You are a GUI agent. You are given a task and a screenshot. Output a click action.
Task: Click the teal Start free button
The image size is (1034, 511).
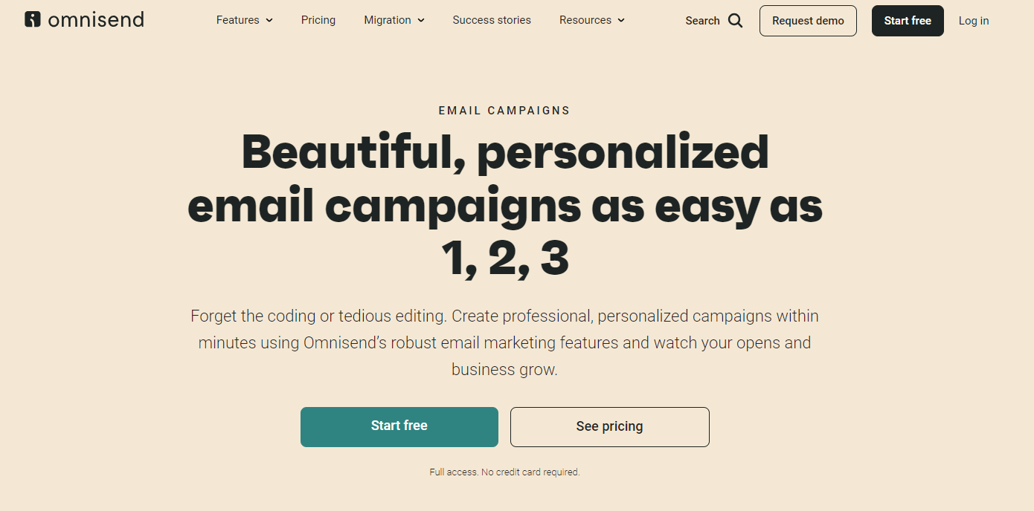point(399,426)
